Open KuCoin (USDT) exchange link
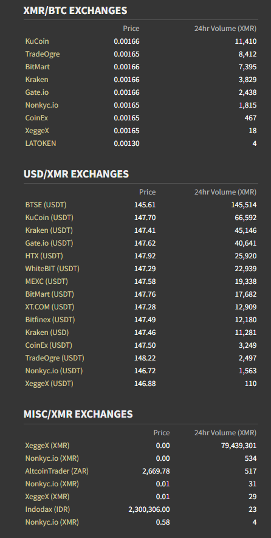Viewport: 271px width, 538px height. 49,218
